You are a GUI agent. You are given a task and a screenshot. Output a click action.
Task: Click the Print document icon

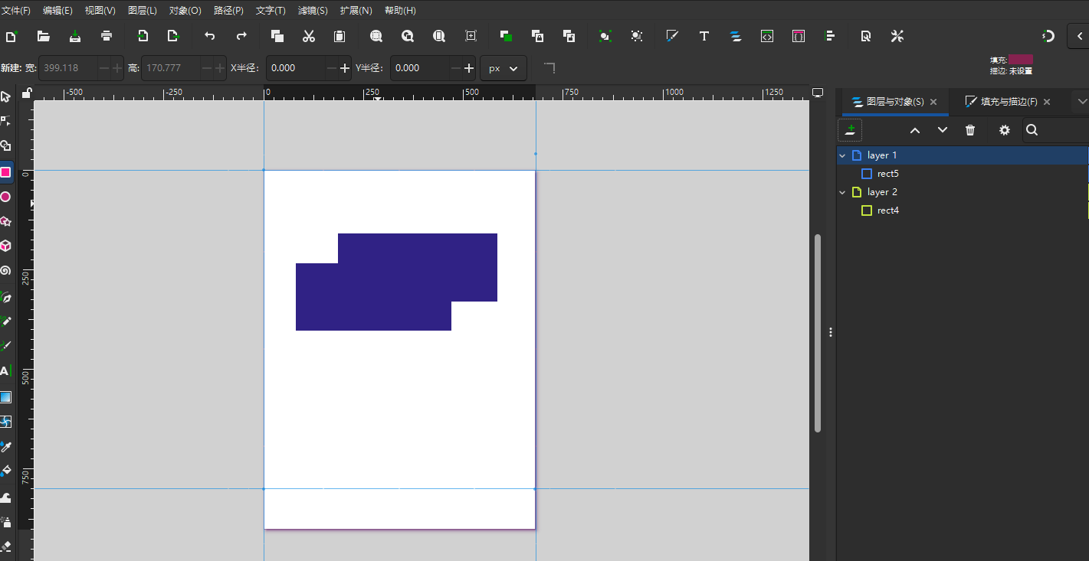pyautogui.click(x=107, y=36)
